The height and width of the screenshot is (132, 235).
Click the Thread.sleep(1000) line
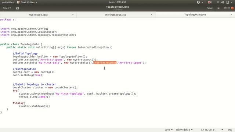(34, 97)
